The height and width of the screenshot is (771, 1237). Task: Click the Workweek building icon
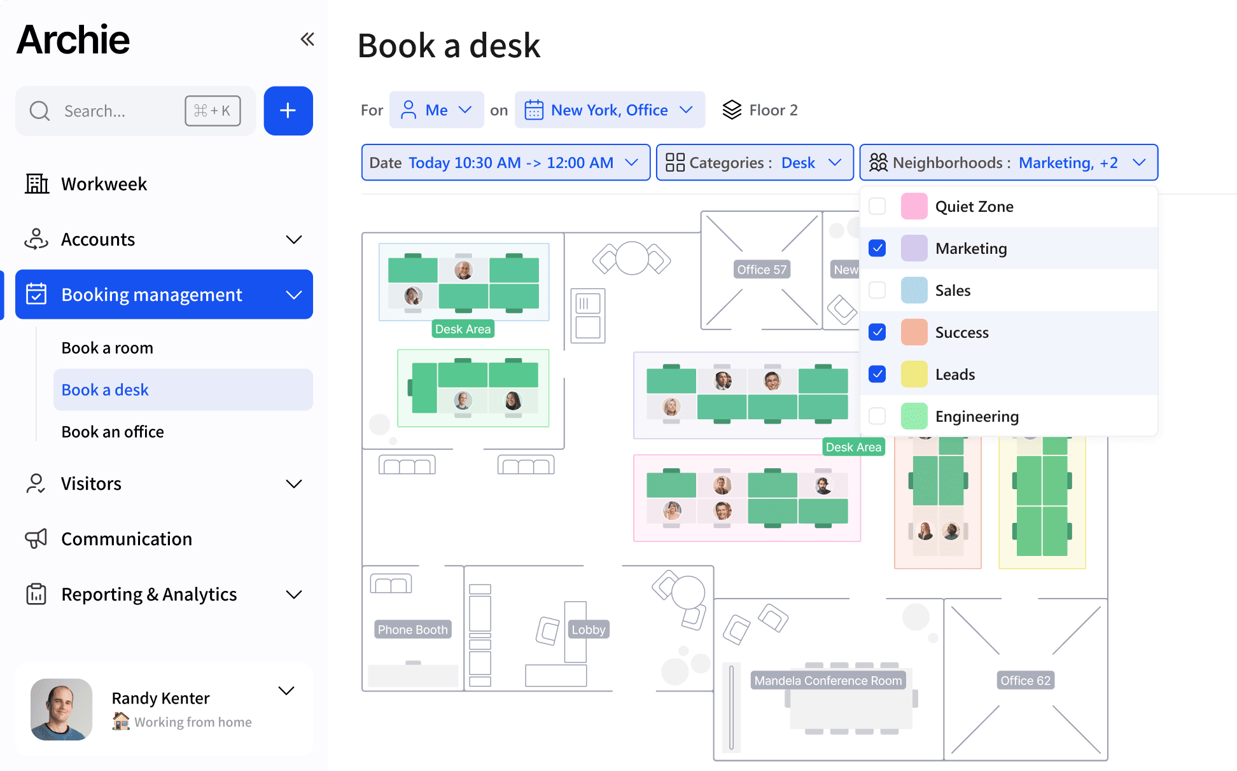[37, 183]
